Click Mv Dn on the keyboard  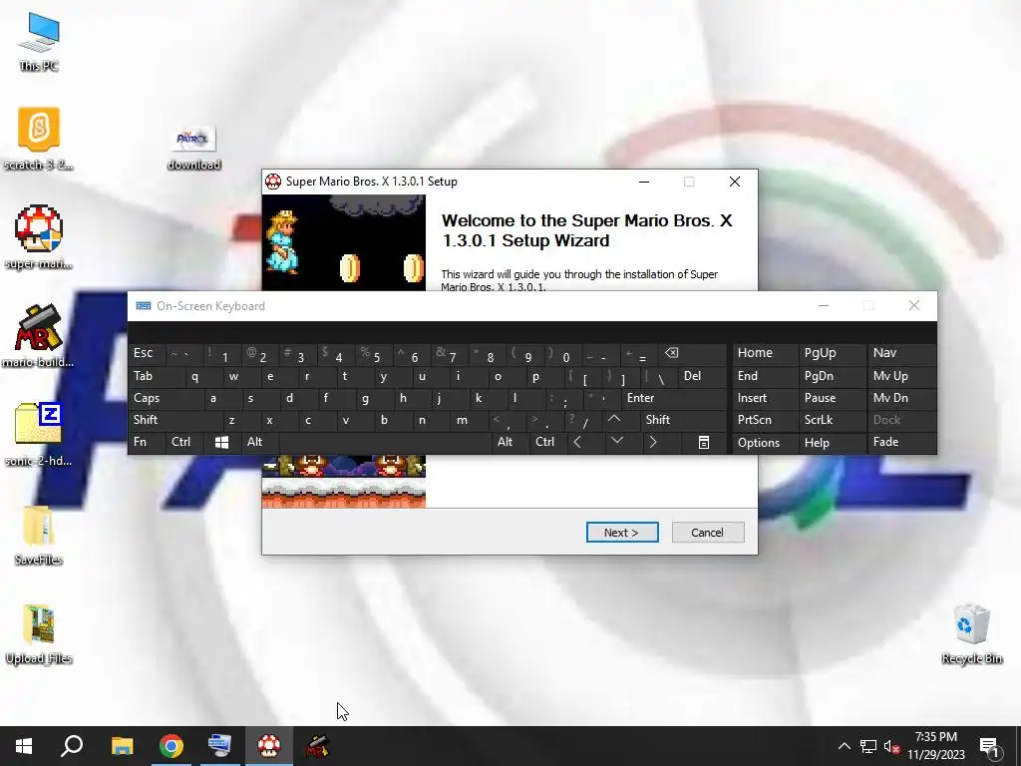coord(901,398)
